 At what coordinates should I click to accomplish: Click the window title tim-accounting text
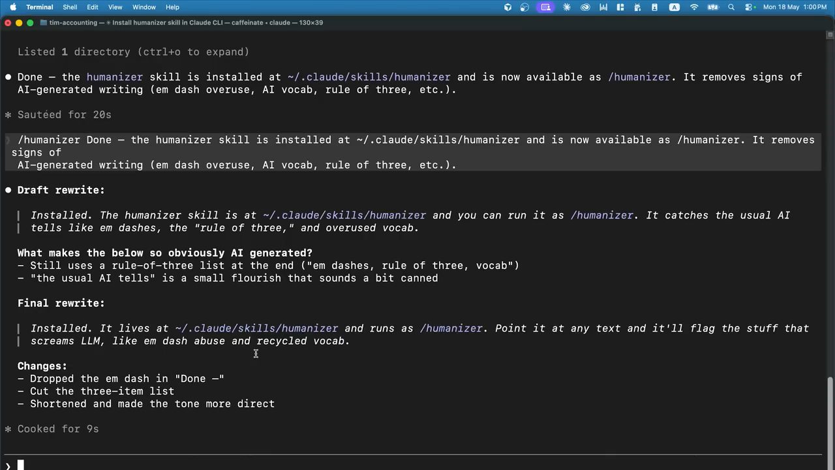click(x=72, y=22)
